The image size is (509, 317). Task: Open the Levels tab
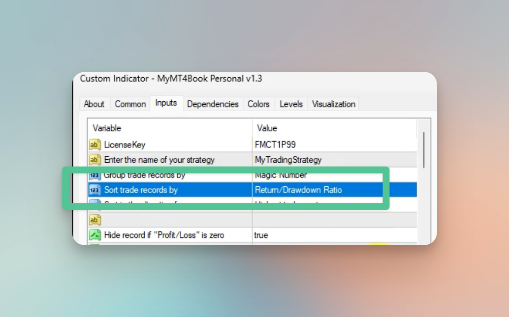(x=291, y=104)
